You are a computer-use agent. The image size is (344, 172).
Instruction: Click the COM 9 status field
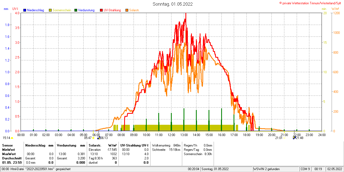click(x=305, y=169)
